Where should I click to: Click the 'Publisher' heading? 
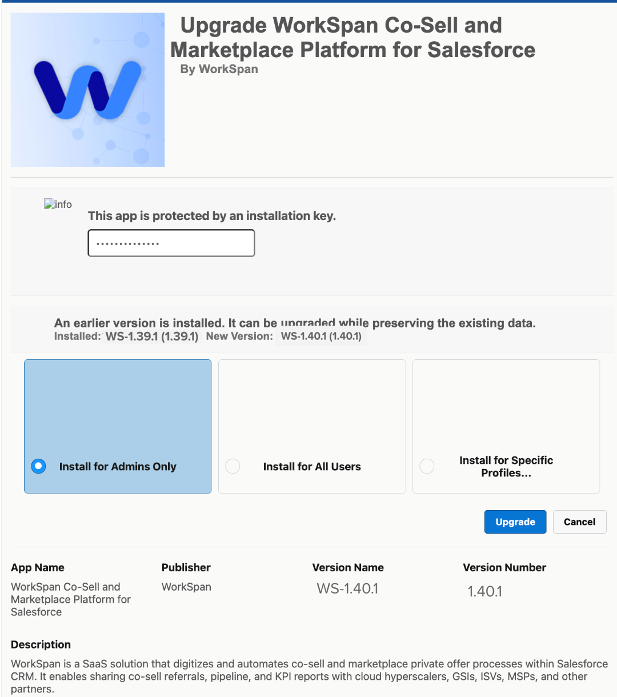point(186,567)
